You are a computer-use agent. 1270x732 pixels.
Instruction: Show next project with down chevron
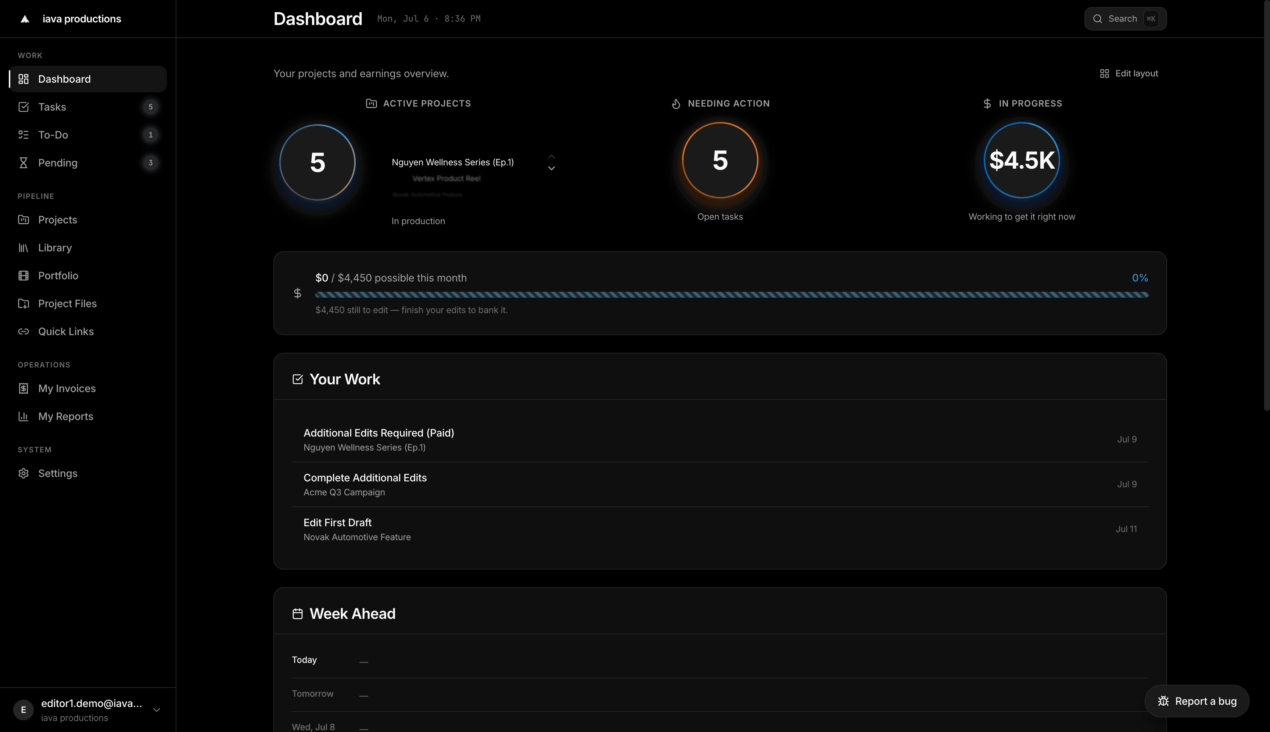pyautogui.click(x=552, y=168)
